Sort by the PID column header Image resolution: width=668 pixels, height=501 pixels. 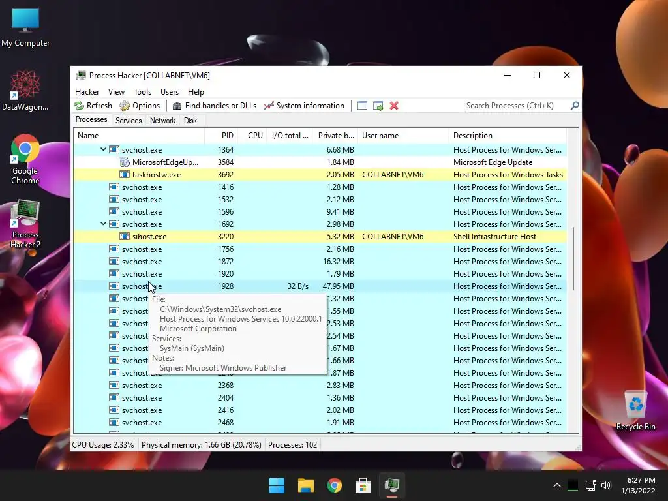[221, 136]
